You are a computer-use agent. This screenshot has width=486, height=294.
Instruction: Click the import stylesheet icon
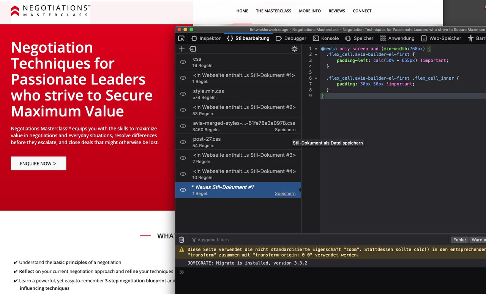(x=193, y=49)
